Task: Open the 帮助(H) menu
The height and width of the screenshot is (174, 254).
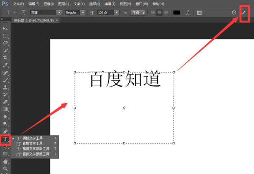Action: tap(158, 4)
